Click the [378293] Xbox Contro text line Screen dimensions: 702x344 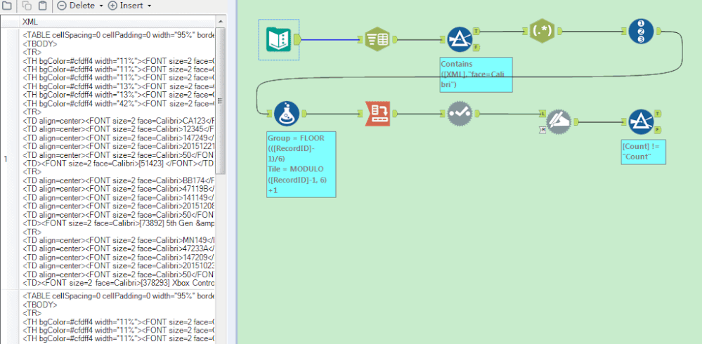click(x=119, y=284)
